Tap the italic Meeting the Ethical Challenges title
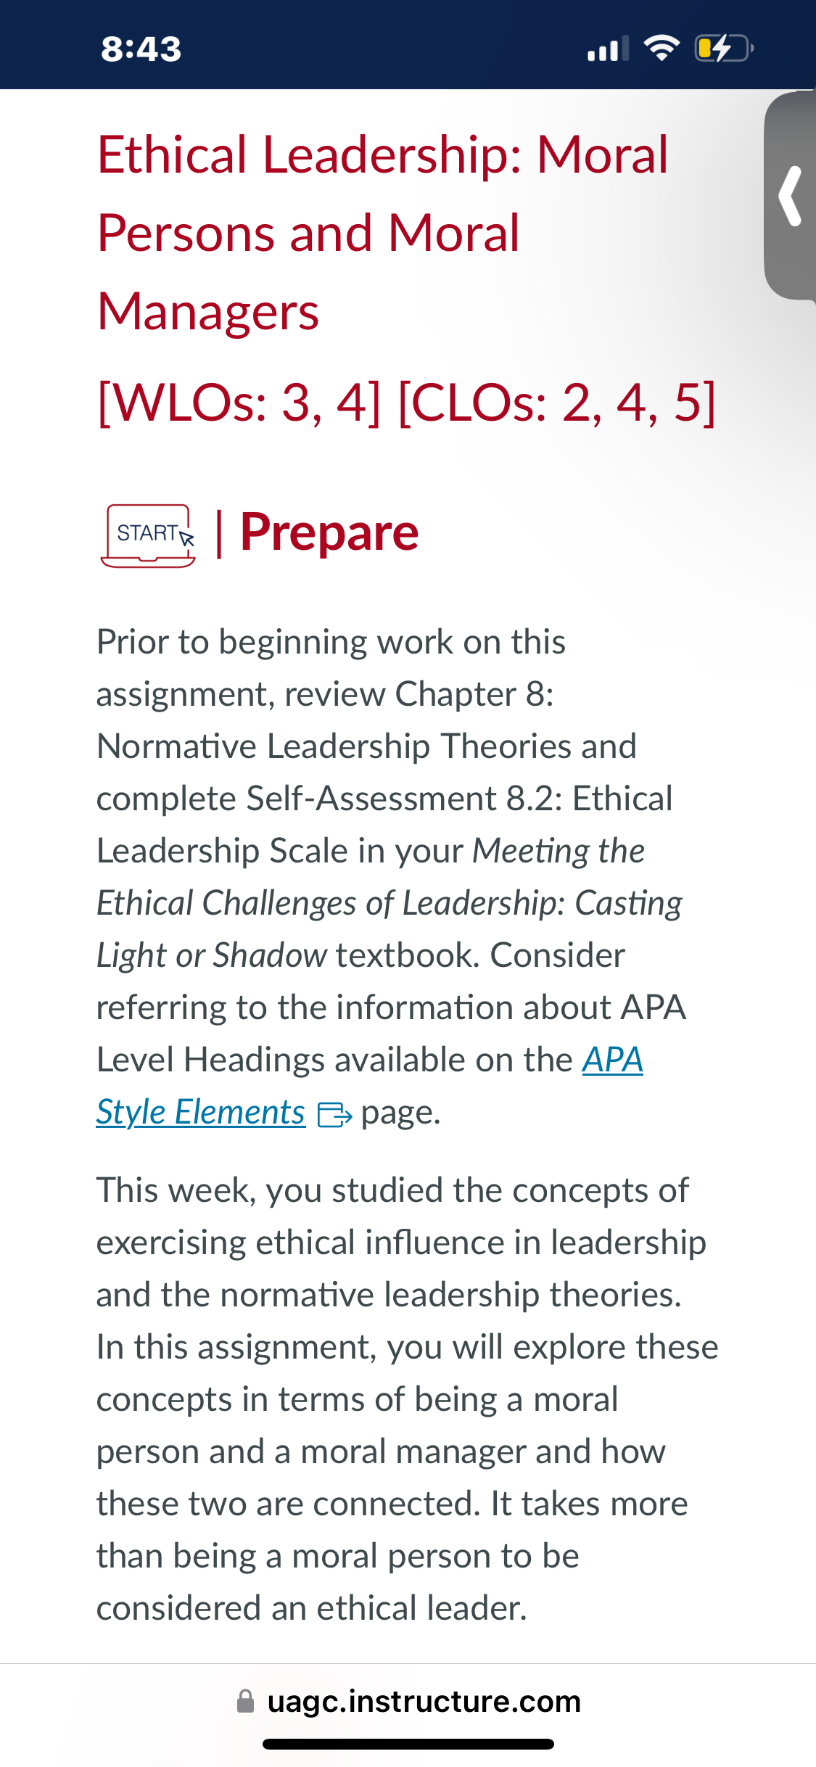The height and width of the screenshot is (1767, 816). tap(390, 903)
